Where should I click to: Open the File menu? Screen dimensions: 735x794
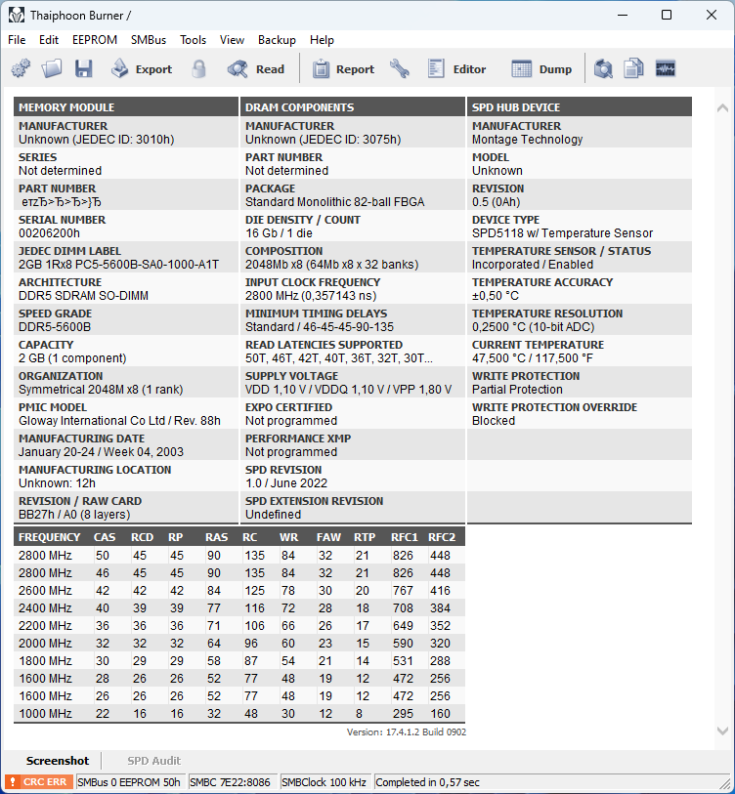17,40
